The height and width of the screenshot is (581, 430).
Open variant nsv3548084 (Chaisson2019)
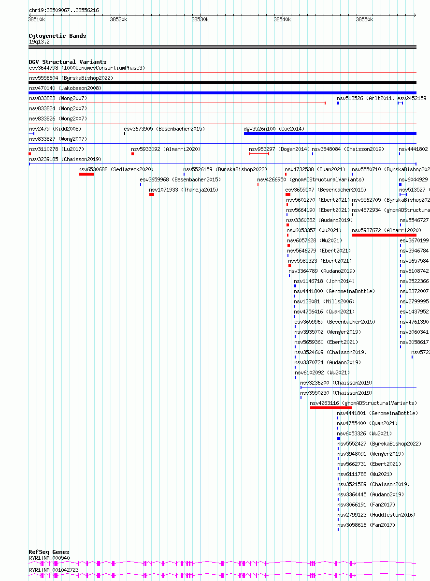coord(348,149)
